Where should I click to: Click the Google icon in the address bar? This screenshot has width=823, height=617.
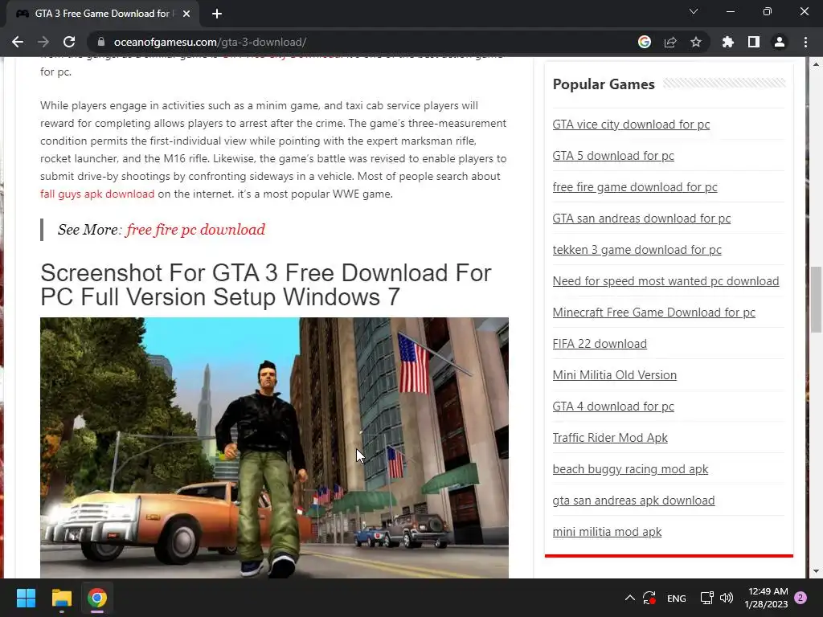[x=644, y=42]
